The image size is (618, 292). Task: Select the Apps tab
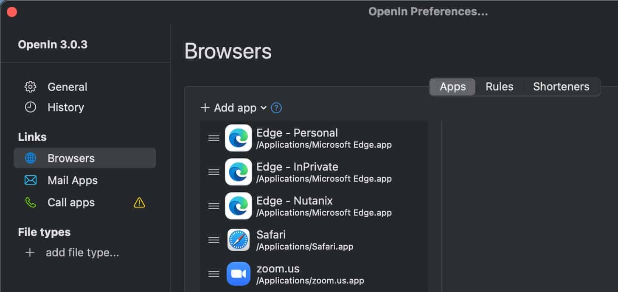pyautogui.click(x=452, y=87)
